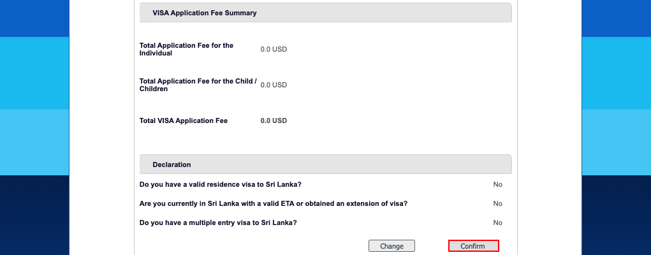Click the Total Application Fee for Child/Children label
651x255 pixels.
(x=198, y=85)
